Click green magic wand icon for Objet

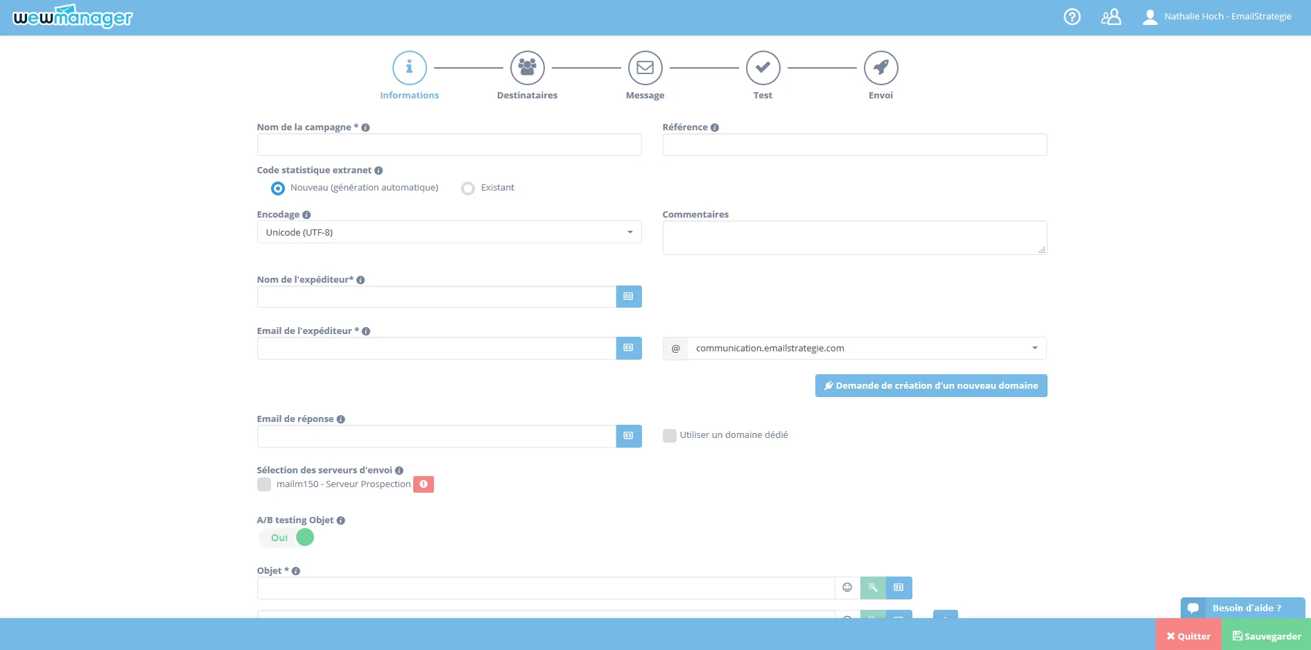873,588
